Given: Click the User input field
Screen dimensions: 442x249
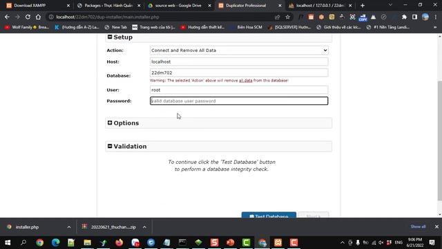Looking at the screenshot, I should [x=239, y=90].
